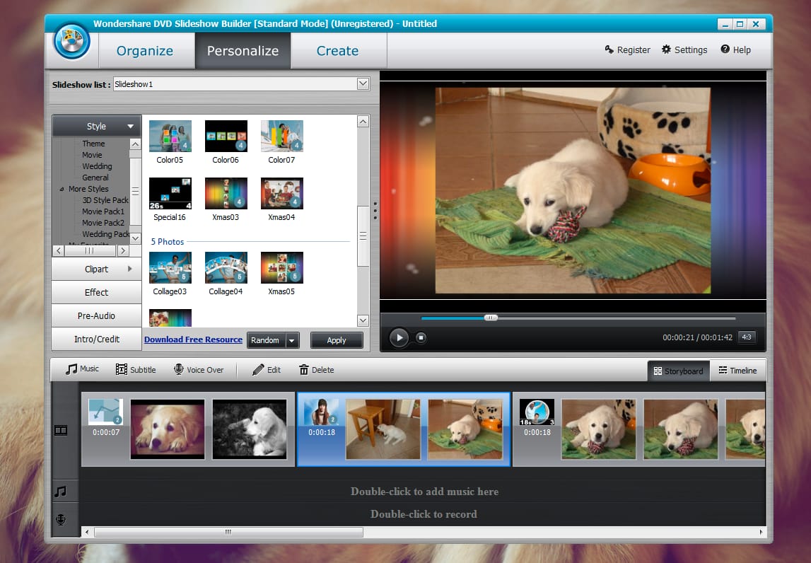Open the Intro/Credit section
This screenshot has height=563, width=811.
click(96, 339)
